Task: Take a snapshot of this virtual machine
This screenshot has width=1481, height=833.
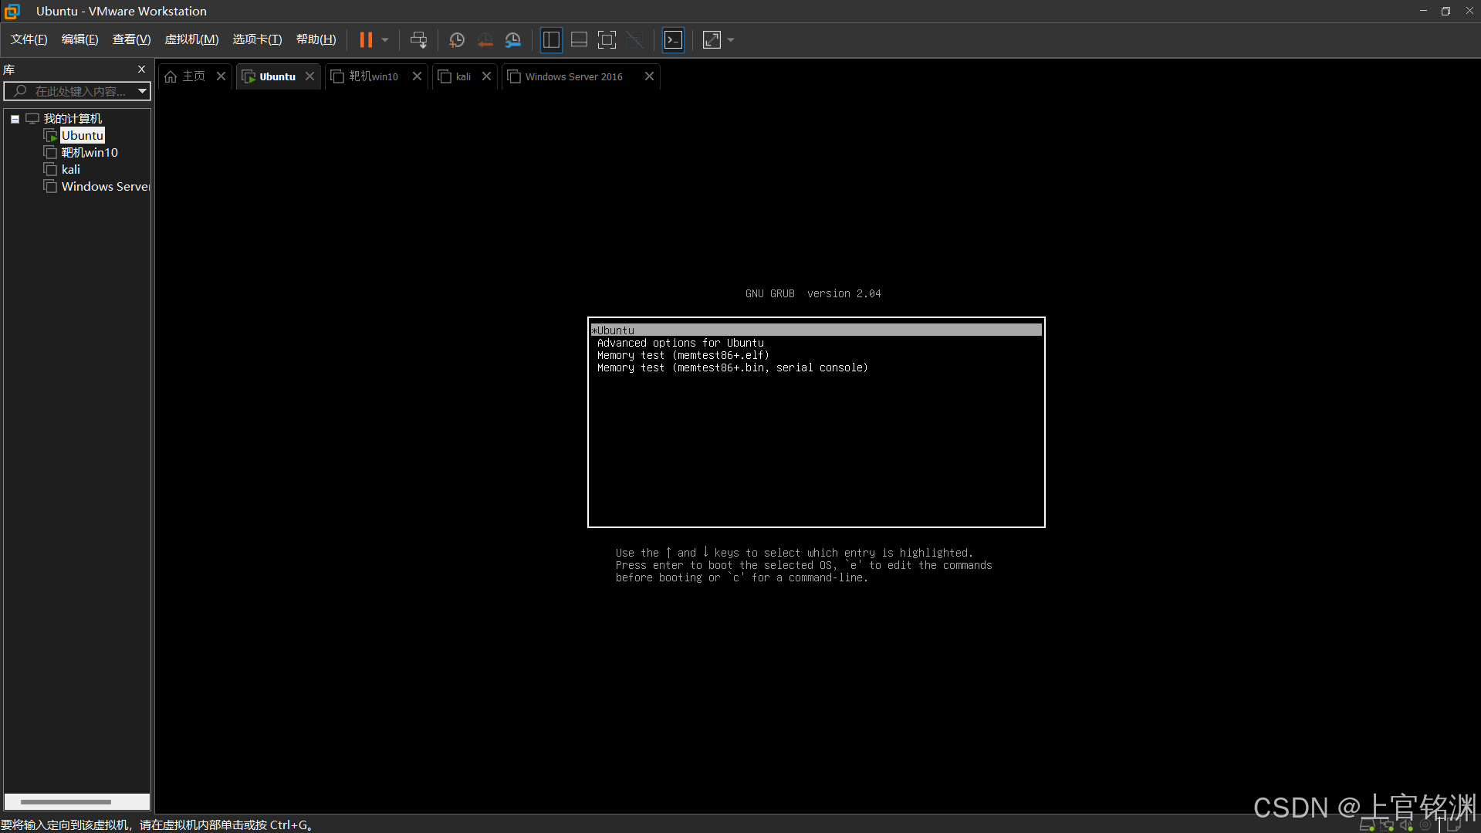Action: pyautogui.click(x=457, y=40)
